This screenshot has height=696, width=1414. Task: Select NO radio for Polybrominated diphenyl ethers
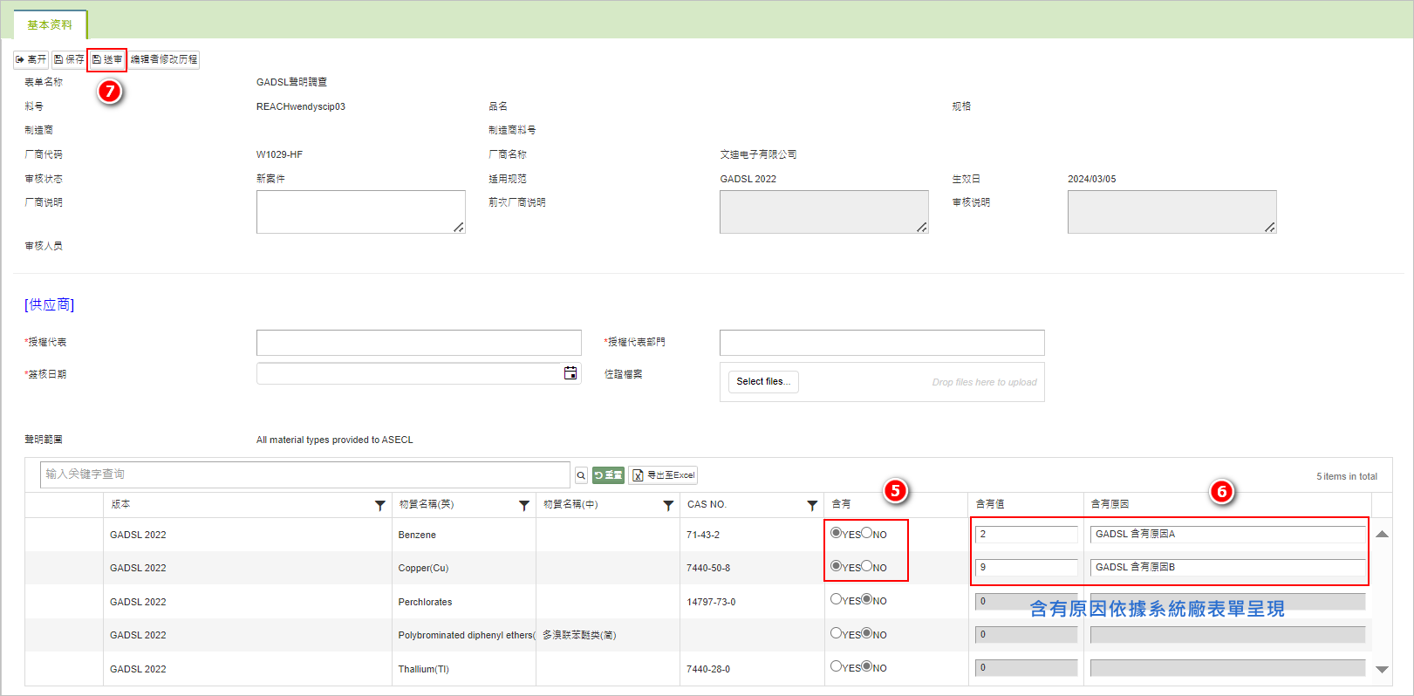tap(867, 633)
